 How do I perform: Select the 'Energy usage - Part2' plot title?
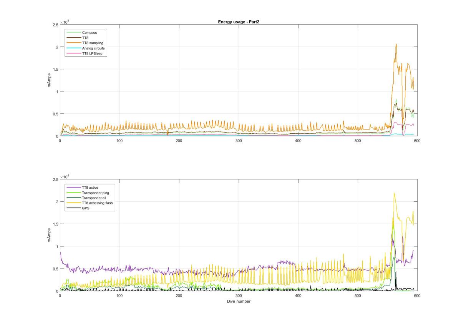(x=238, y=22)
